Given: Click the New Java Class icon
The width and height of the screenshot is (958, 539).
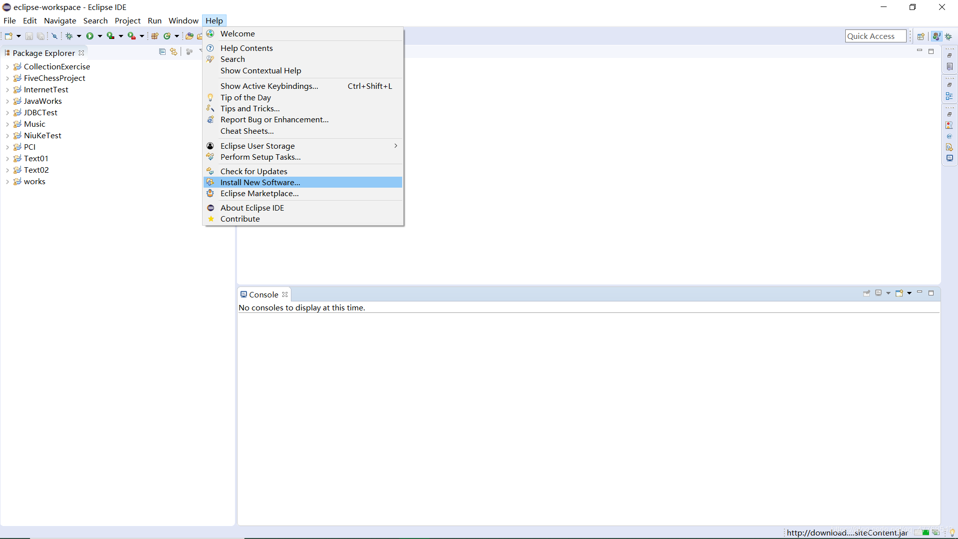Looking at the screenshot, I should click(167, 36).
